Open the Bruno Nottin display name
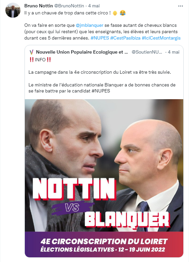 39,6
